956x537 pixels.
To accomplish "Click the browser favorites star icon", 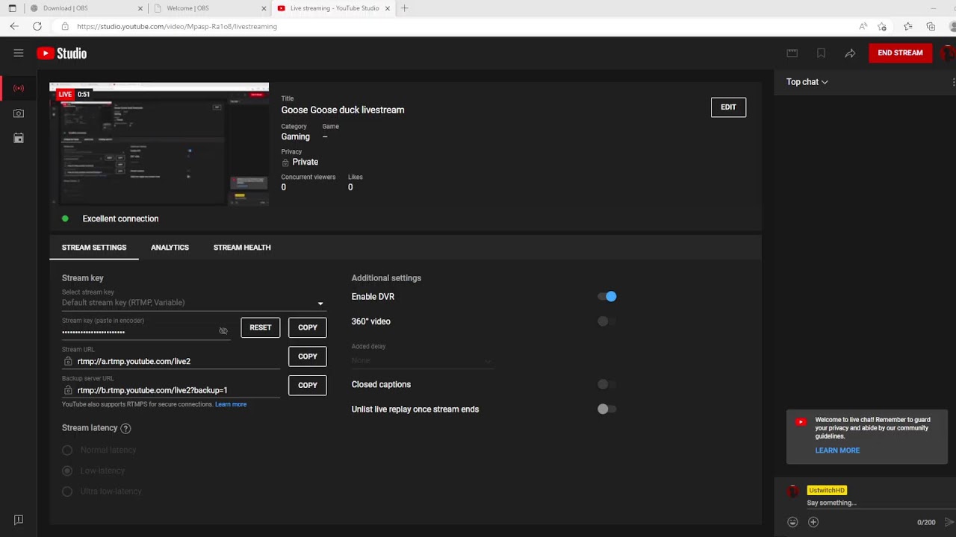I will pyautogui.click(x=883, y=26).
